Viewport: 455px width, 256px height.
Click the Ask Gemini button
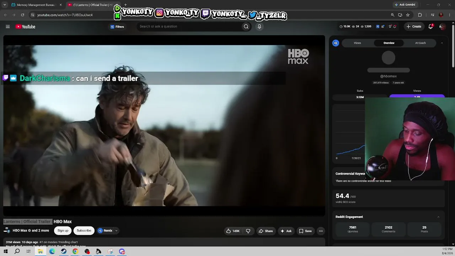(405, 5)
